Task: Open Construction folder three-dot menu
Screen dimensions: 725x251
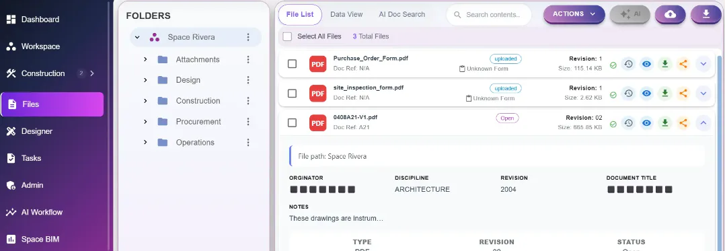Action: pyautogui.click(x=248, y=101)
